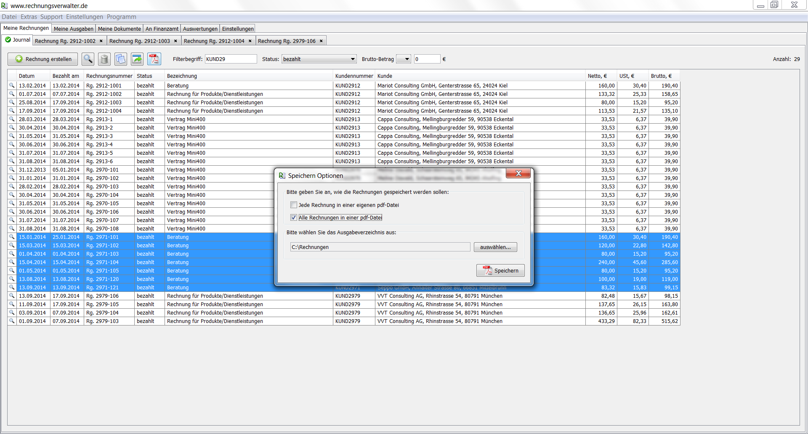The width and height of the screenshot is (808, 434).
Task: Click the Filterbegriff input field
Action: pyautogui.click(x=231, y=59)
